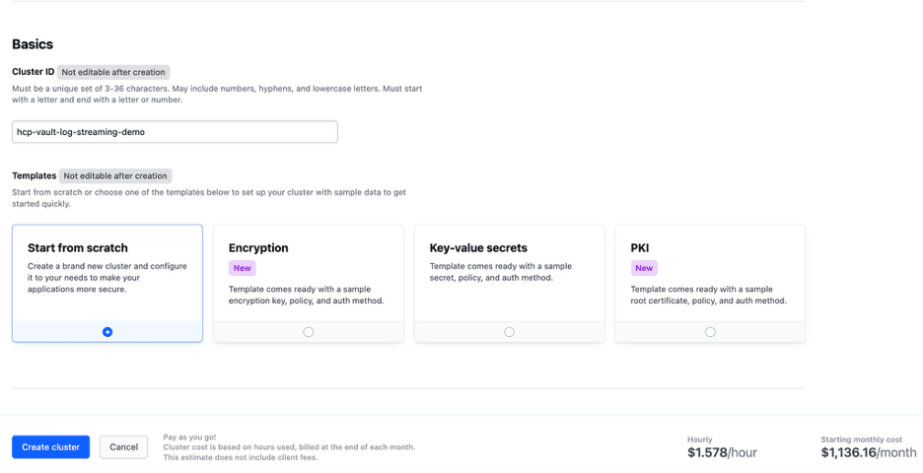The width and height of the screenshot is (923, 473).
Task: Click the Basics section heading
Action: pyautogui.click(x=33, y=44)
